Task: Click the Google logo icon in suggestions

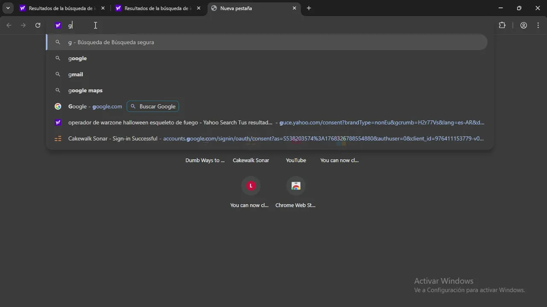Action: pyautogui.click(x=58, y=106)
